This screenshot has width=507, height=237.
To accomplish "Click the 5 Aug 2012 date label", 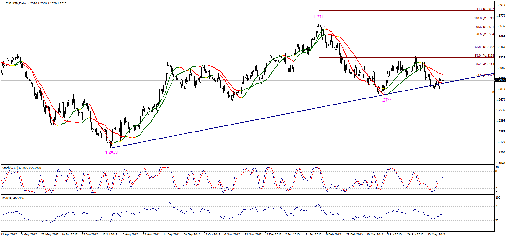I will tap(130, 234).
